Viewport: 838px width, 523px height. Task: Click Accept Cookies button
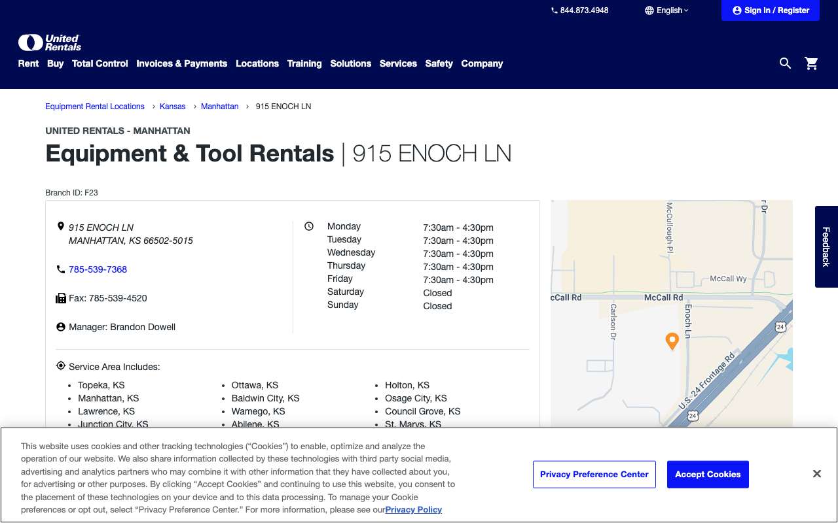(x=708, y=474)
